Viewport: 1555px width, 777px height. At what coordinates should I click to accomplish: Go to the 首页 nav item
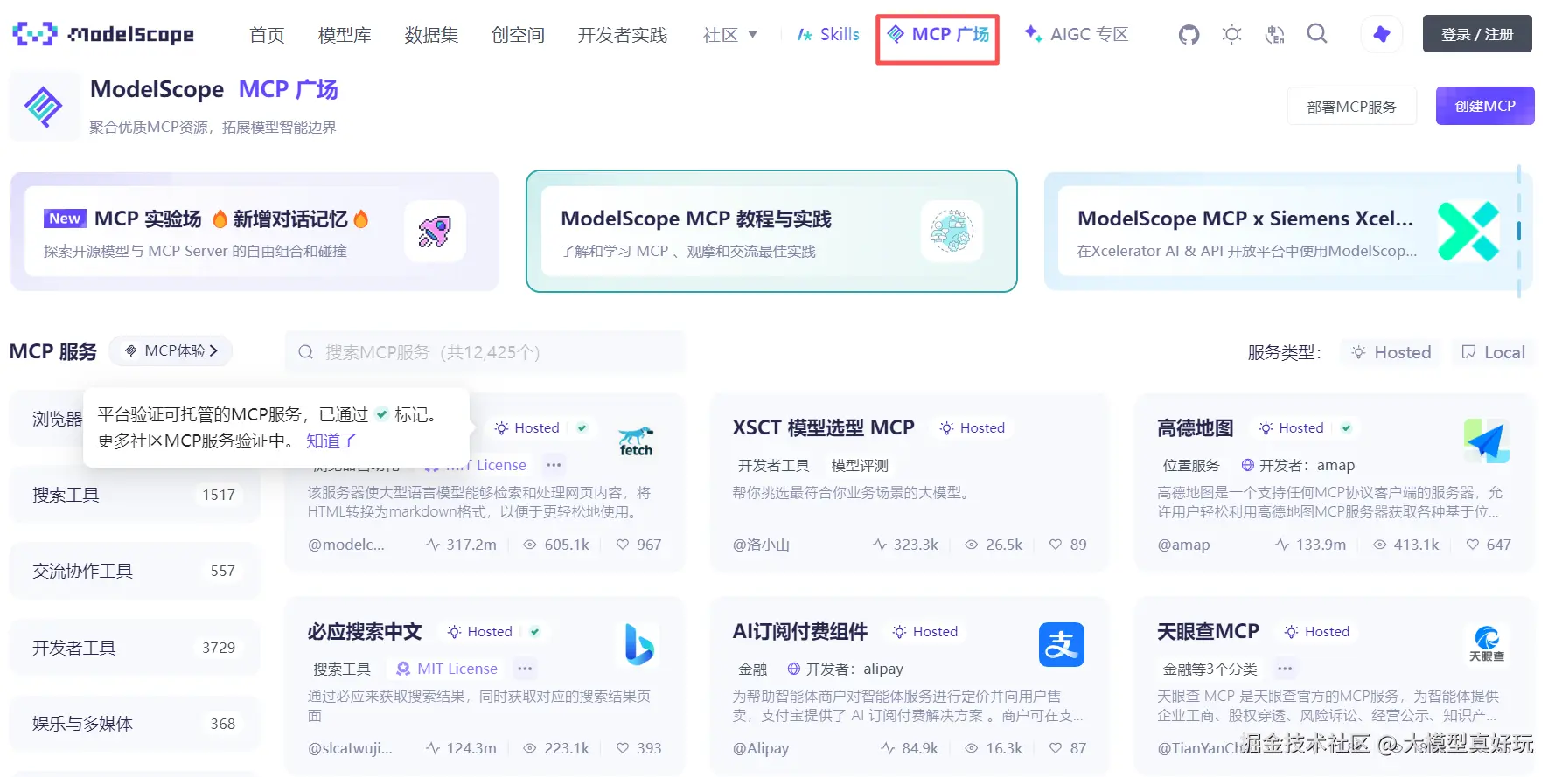[x=267, y=35]
